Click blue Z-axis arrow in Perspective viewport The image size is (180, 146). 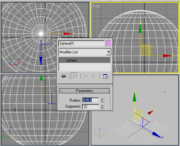157,135
